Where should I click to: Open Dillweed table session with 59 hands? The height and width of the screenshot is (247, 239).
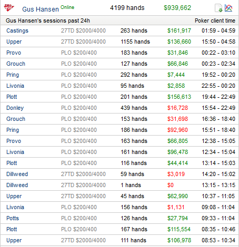click(17, 174)
